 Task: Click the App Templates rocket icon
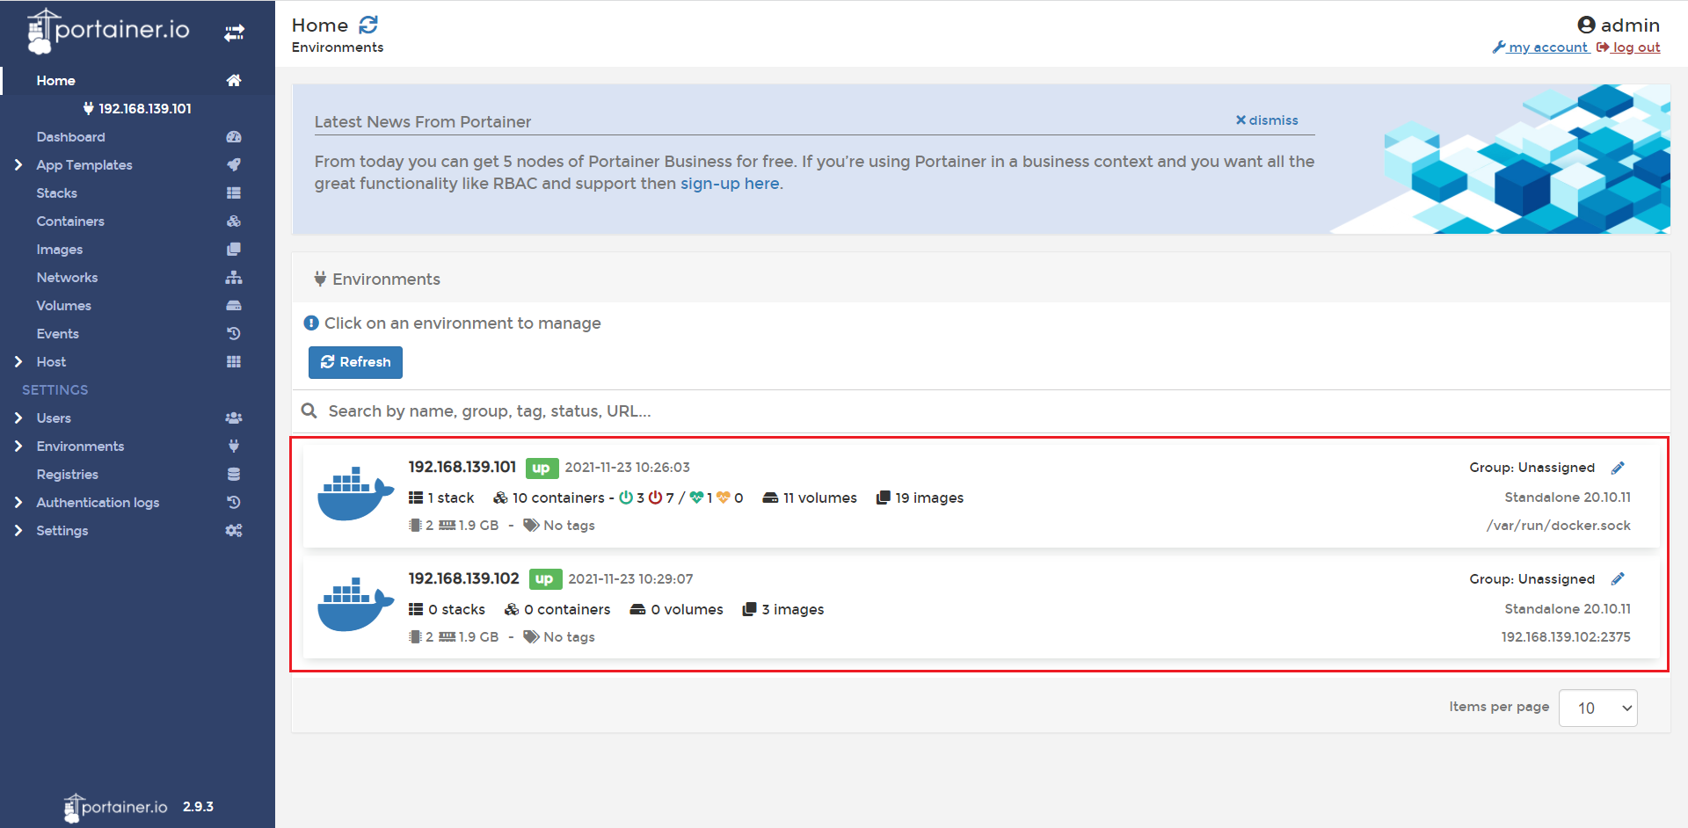point(234,165)
